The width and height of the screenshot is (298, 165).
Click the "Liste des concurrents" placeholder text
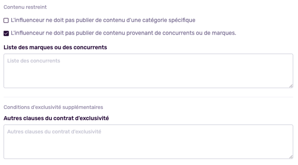click(x=34, y=61)
